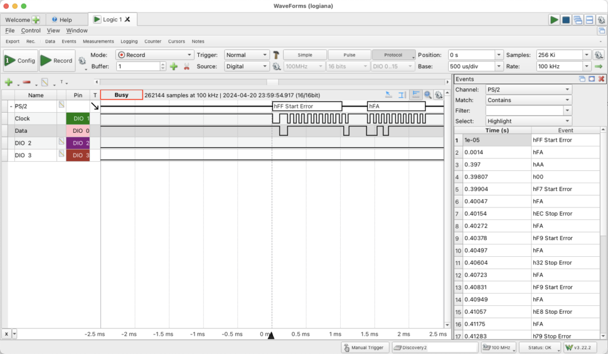Click the Config button

21,61
